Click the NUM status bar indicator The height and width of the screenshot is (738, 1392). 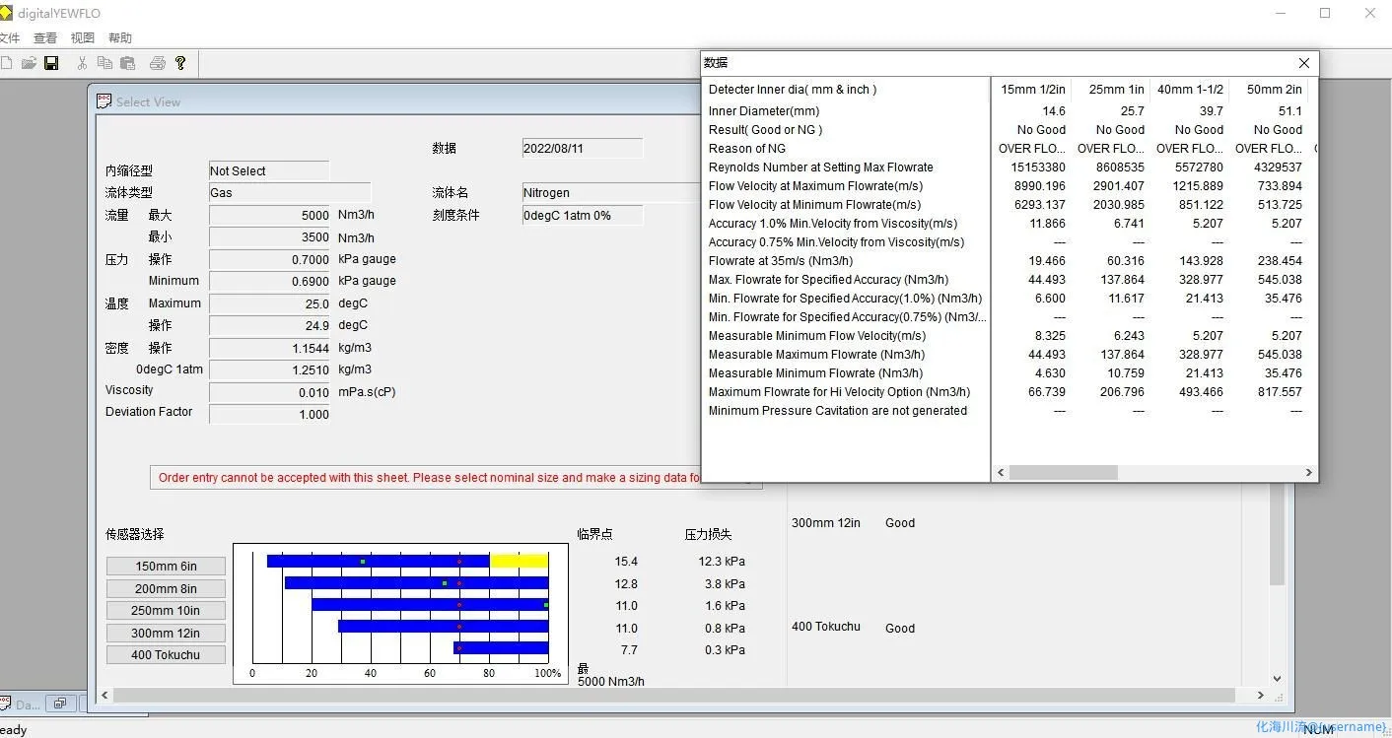[x=1318, y=730]
